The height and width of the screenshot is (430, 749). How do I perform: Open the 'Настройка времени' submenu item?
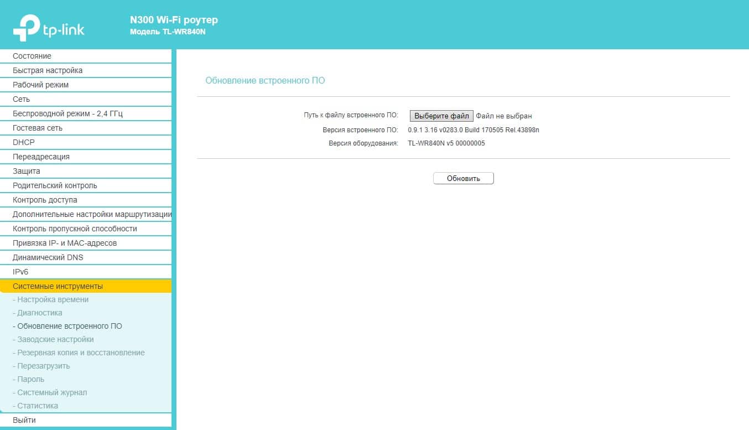tap(53, 299)
